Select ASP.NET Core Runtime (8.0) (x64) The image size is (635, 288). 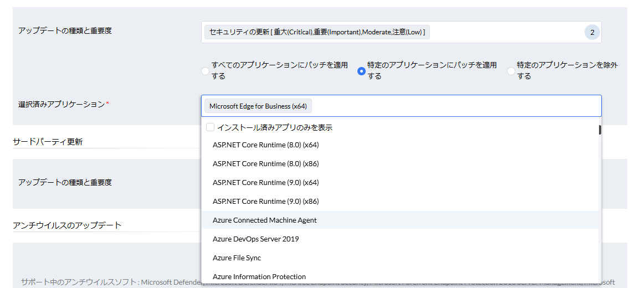pyautogui.click(x=266, y=145)
